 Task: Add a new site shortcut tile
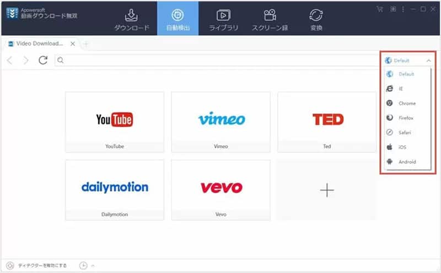(327, 190)
